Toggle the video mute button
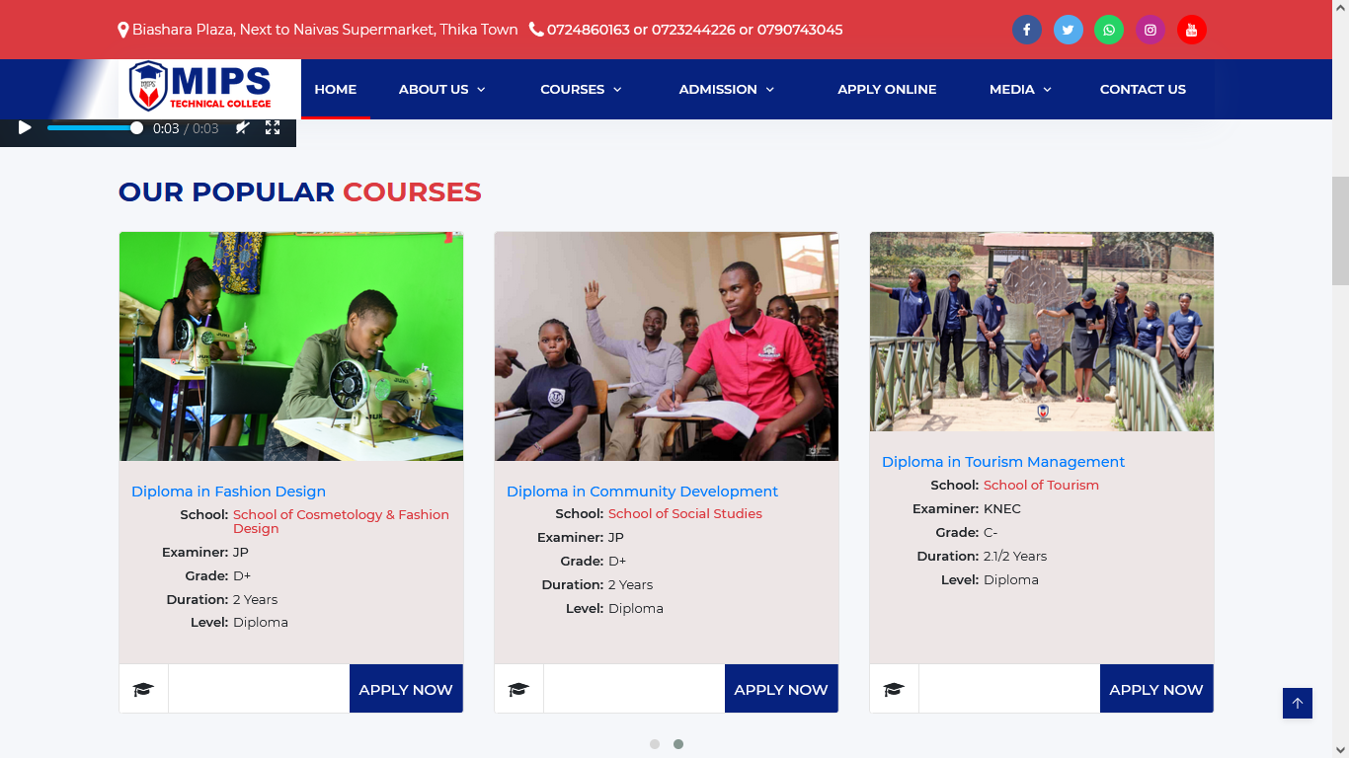The width and height of the screenshot is (1349, 758). coord(242,128)
